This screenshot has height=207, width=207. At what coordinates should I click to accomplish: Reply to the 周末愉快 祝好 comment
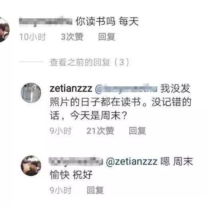click(x=95, y=190)
